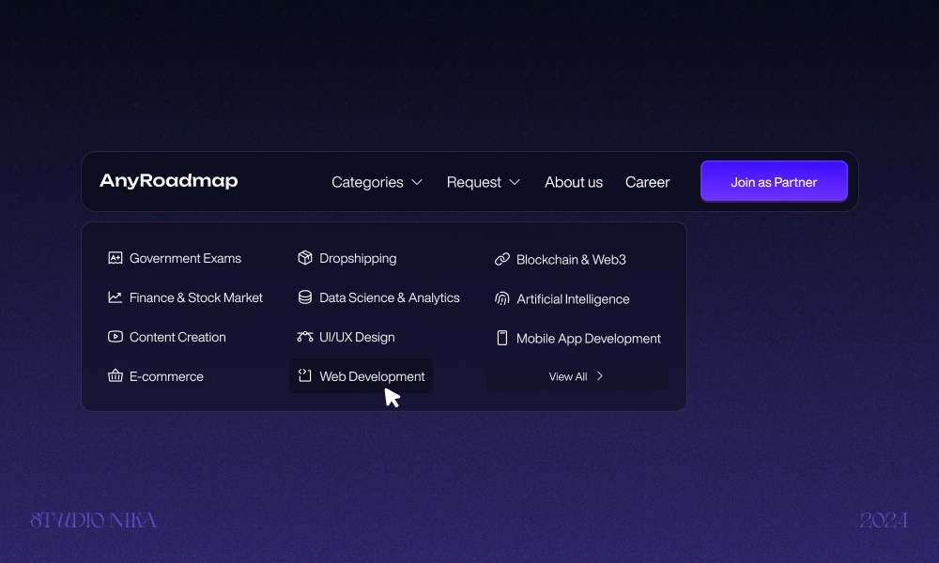Click the Government Exams A+ icon

[115, 258]
